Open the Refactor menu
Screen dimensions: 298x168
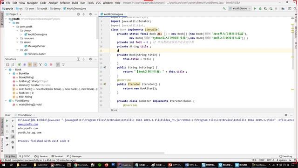(65, 3)
